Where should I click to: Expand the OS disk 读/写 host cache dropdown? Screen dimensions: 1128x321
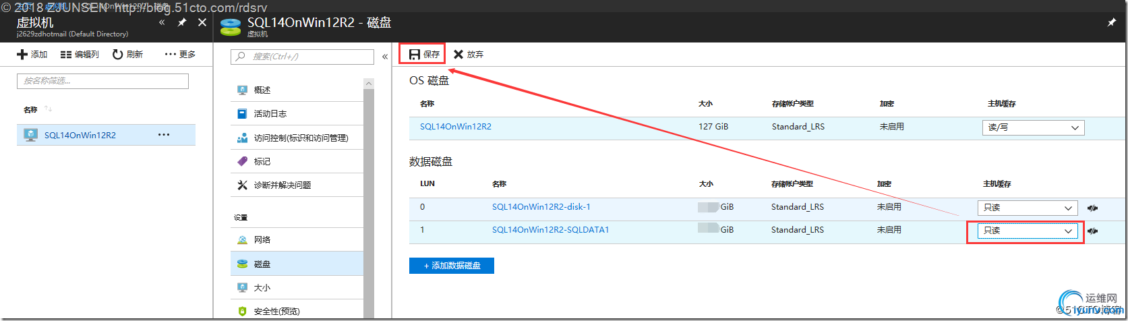pyautogui.click(x=1034, y=127)
